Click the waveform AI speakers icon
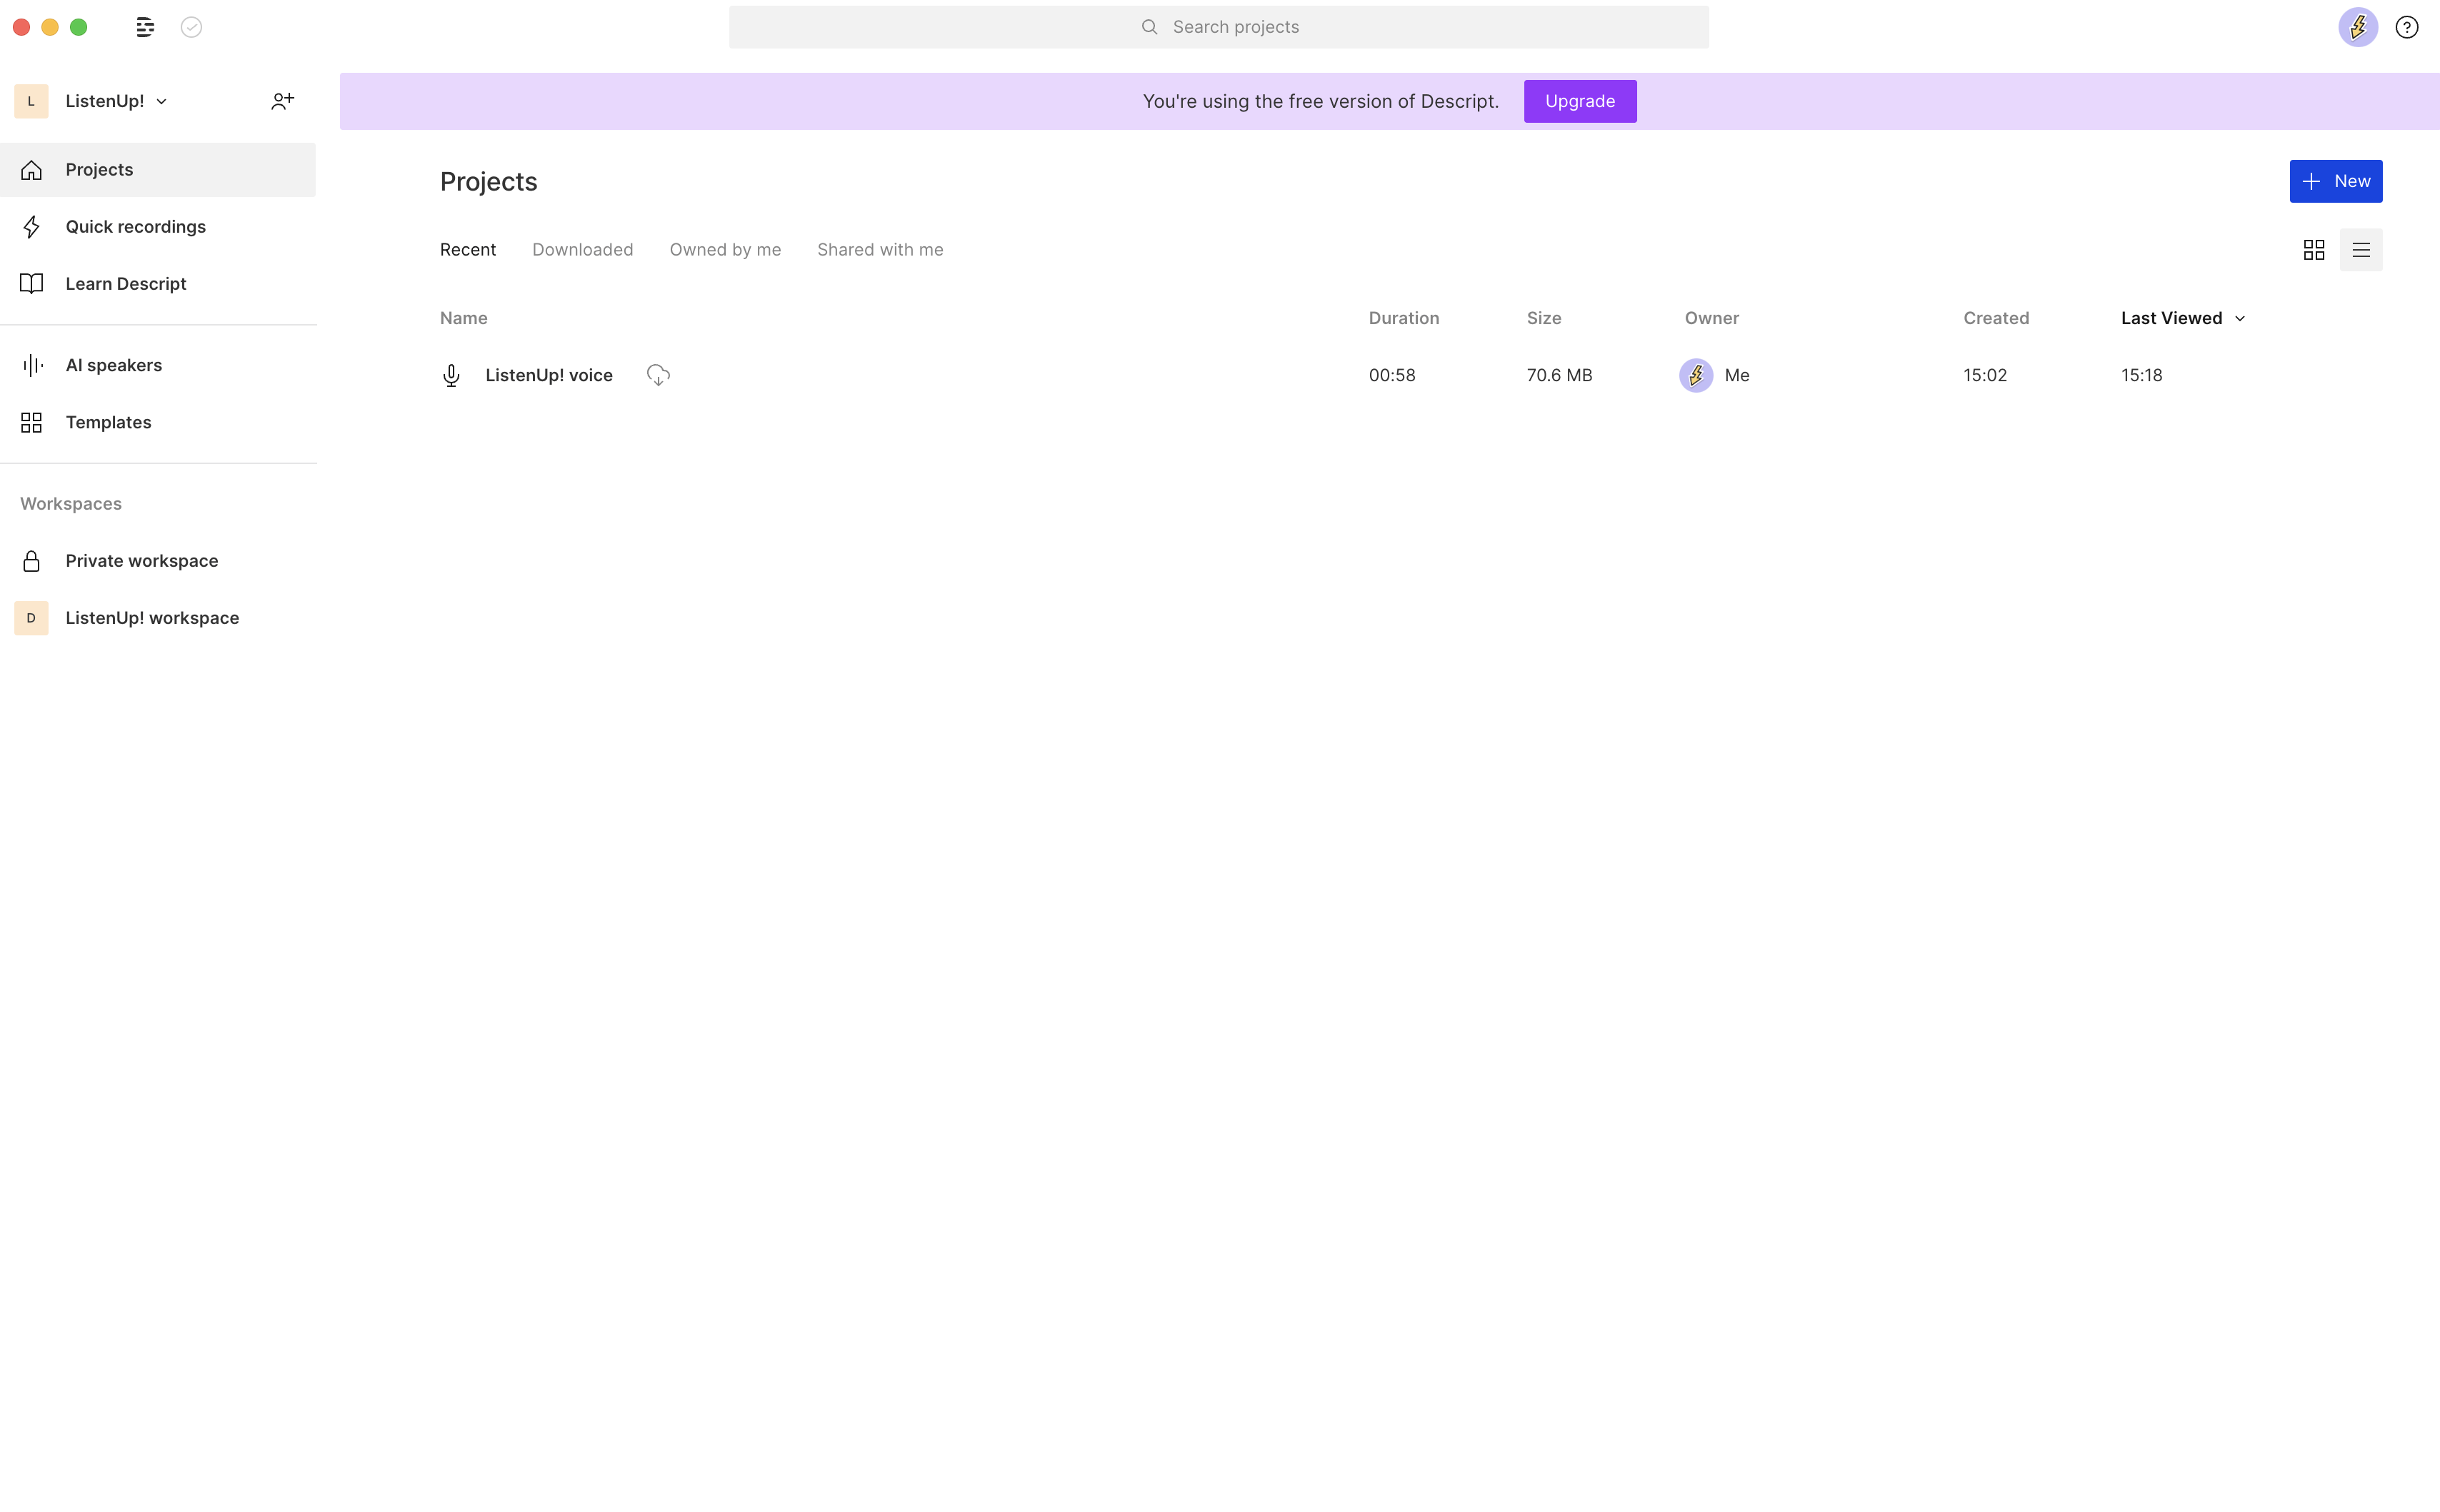Viewport: 2440px width, 1512px height. [x=32, y=366]
